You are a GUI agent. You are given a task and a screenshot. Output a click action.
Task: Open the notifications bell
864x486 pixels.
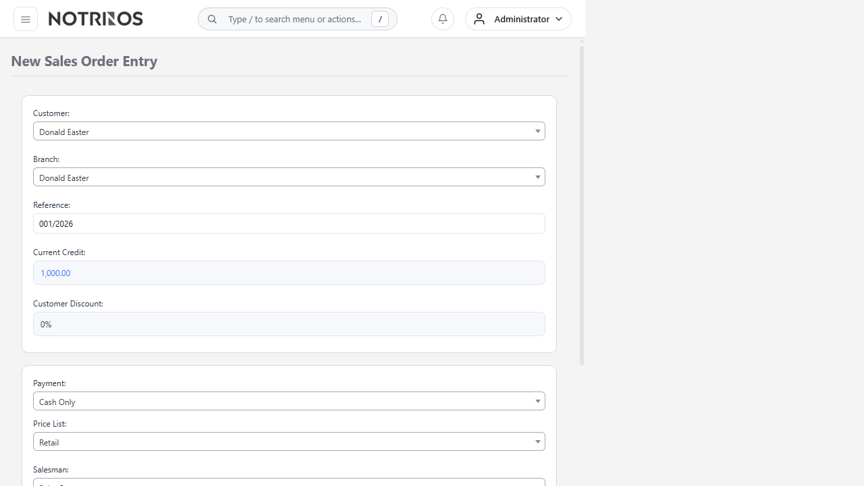click(443, 19)
